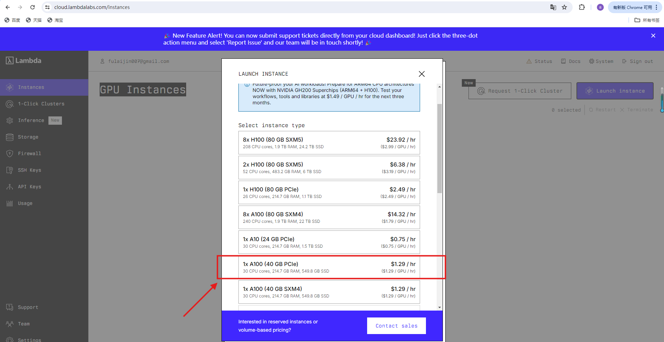The image size is (664, 342).
Task: Click the API Keys sidebar icon
Action: [10, 187]
